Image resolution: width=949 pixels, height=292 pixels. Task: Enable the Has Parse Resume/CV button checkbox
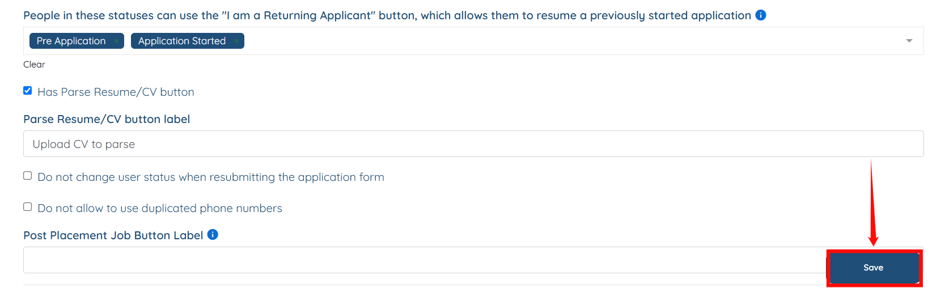[27, 91]
